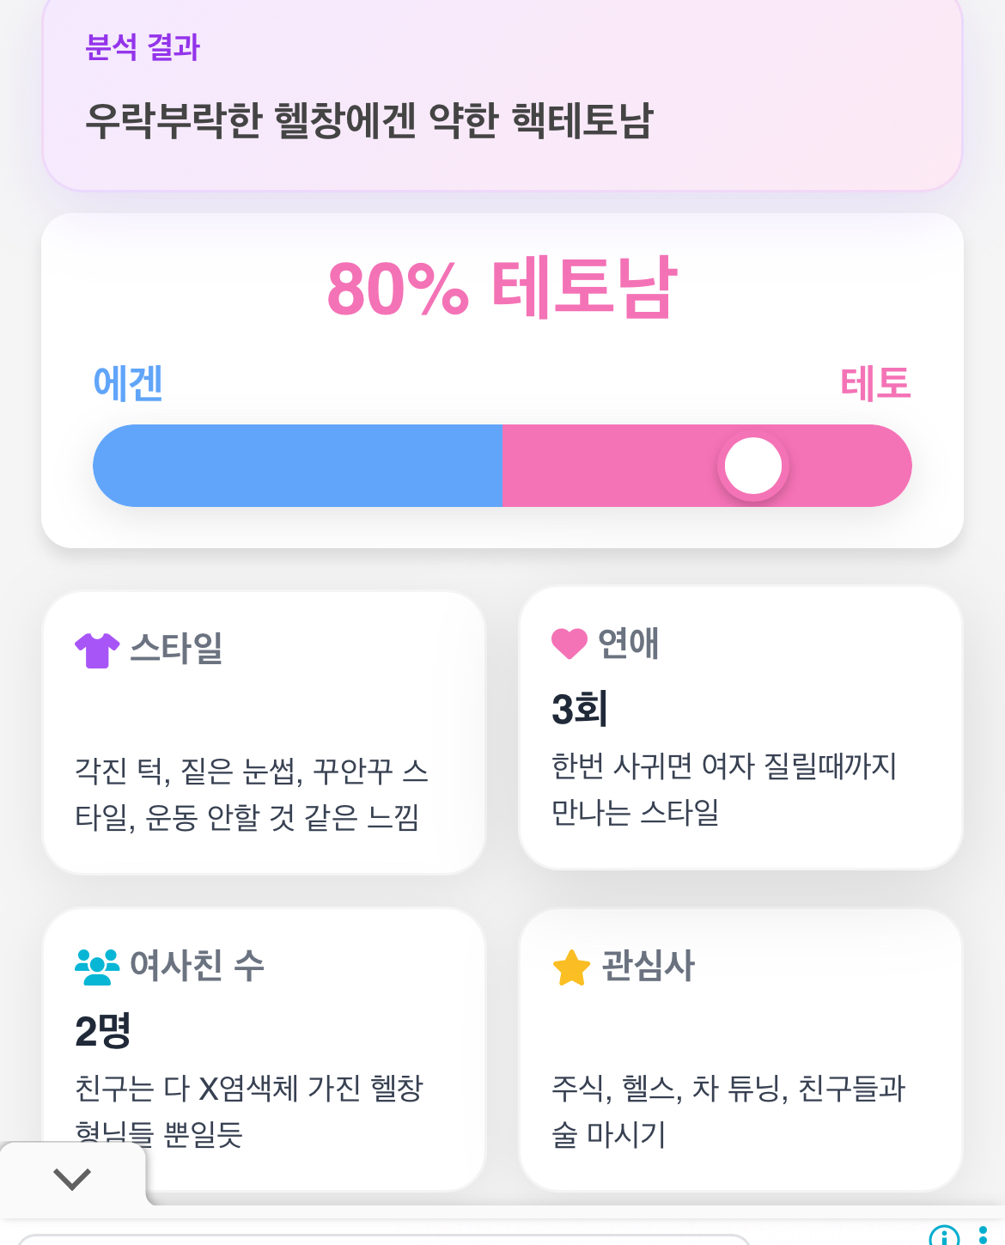Open the 여사친 수 2명 card

coord(264,1050)
